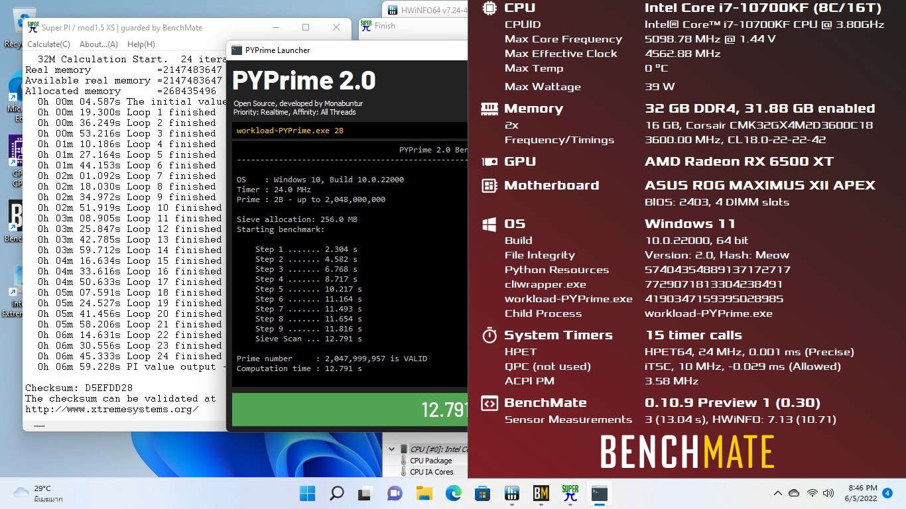
Task: Click the 'Loop 10 finished' line in Super PI
Action: 129,207
